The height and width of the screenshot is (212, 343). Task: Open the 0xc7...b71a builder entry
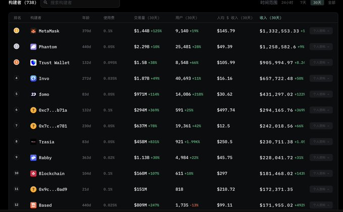click(x=53, y=110)
